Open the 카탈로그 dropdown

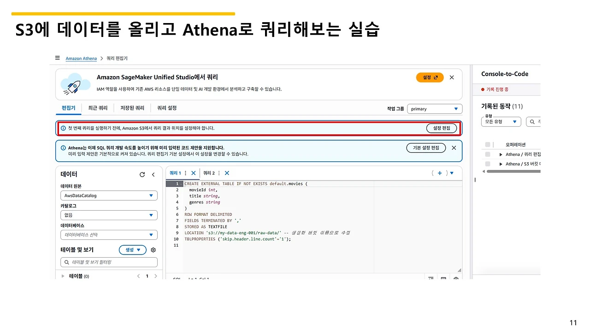click(x=109, y=215)
